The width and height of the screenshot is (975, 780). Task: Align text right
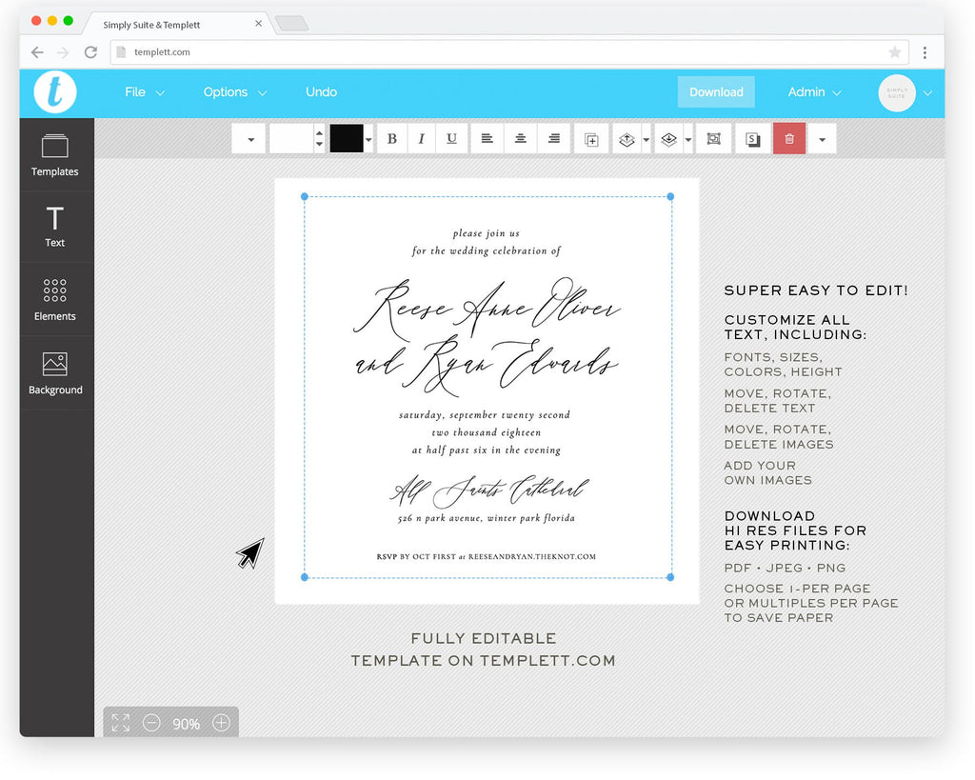[x=553, y=139]
